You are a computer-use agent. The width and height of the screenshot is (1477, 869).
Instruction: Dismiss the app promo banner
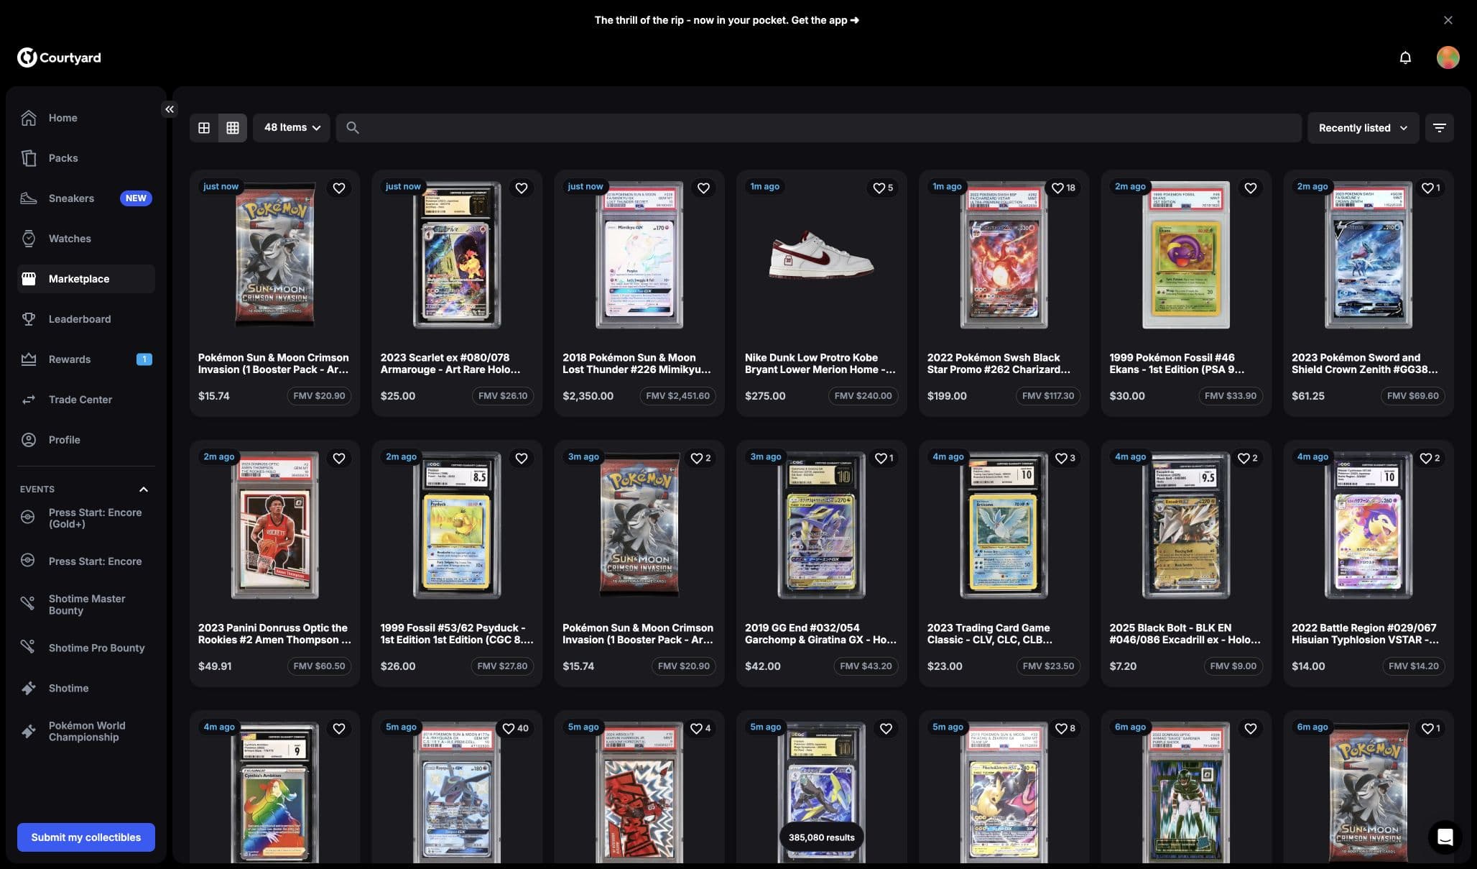1448,20
